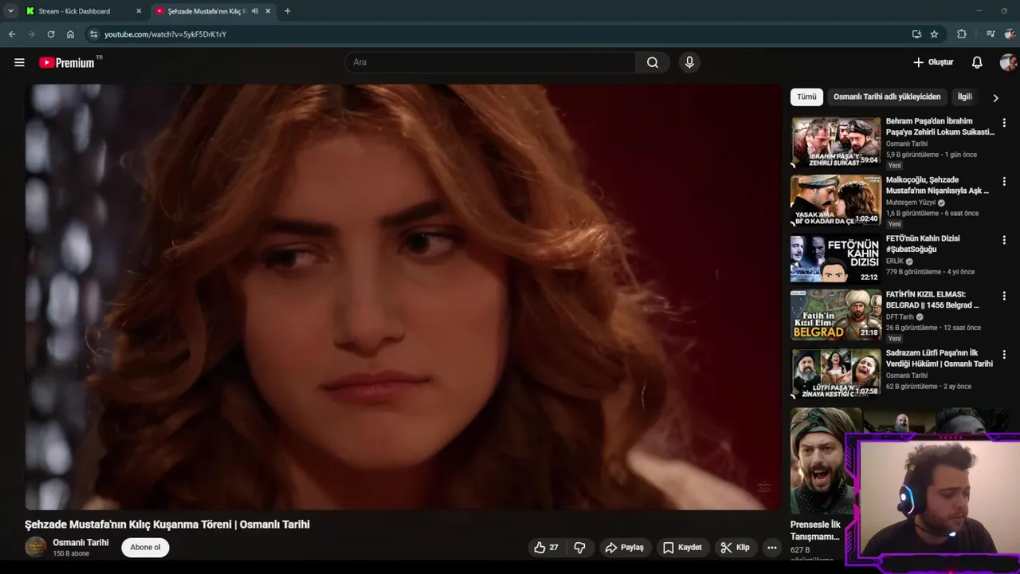
Task: Click the DFT Tarih channel name
Action: (x=900, y=316)
